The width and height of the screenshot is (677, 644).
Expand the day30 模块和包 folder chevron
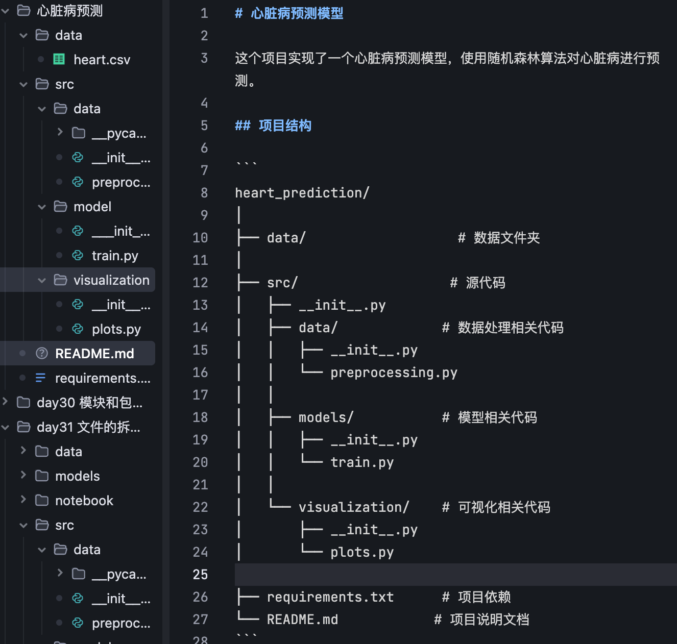click(x=5, y=402)
